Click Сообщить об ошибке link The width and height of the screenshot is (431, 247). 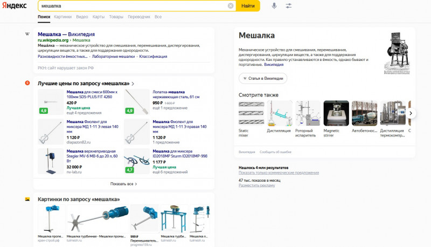pyautogui.click(x=275, y=152)
